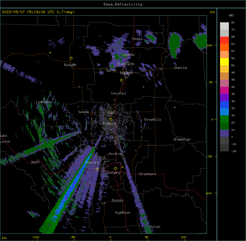The width and height of the screenshot is (246, 241).
Task: Click the Olds label
Action: click(111, 113)
